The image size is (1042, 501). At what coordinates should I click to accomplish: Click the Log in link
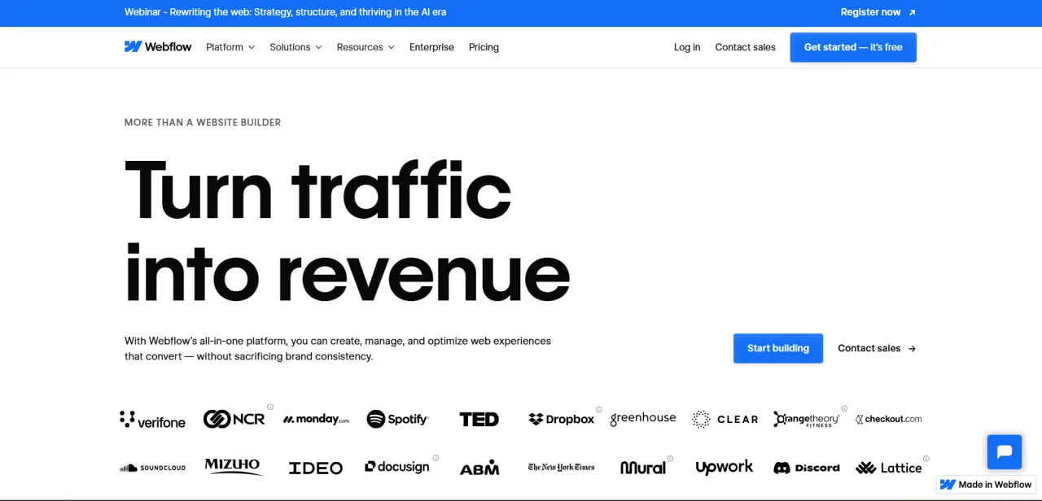(x=687, y=47)
